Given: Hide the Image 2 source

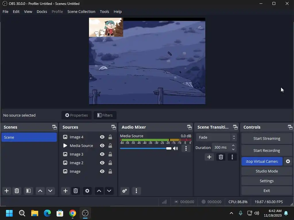Looking at the screenshot, I should click(102, 163).
